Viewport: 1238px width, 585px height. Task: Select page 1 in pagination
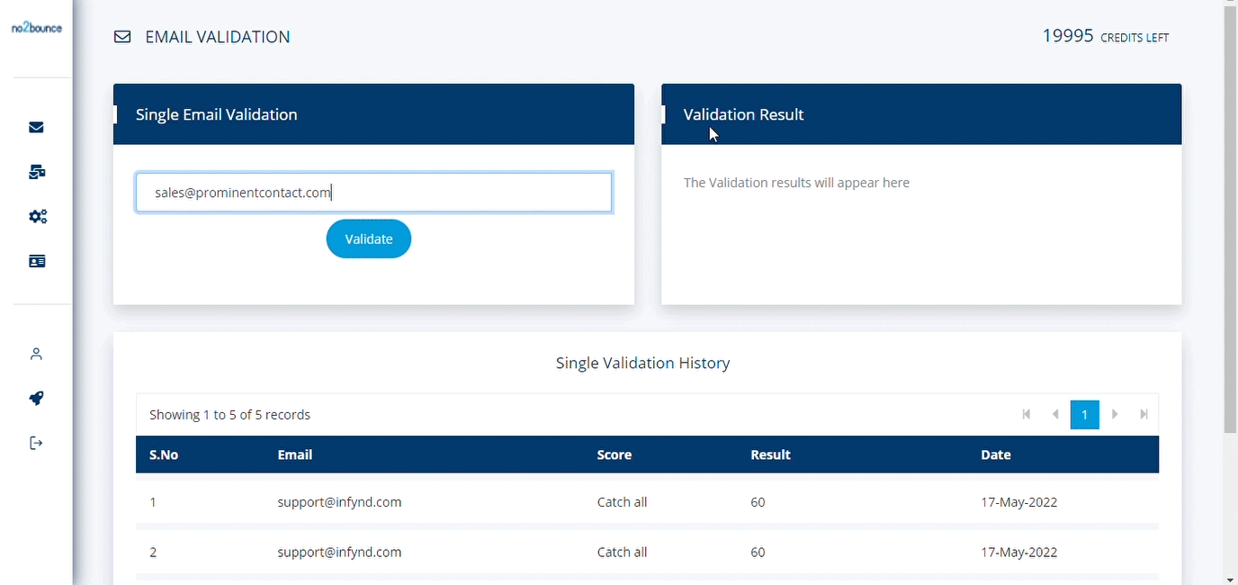pyautogui.click(x=1085, y=415)
